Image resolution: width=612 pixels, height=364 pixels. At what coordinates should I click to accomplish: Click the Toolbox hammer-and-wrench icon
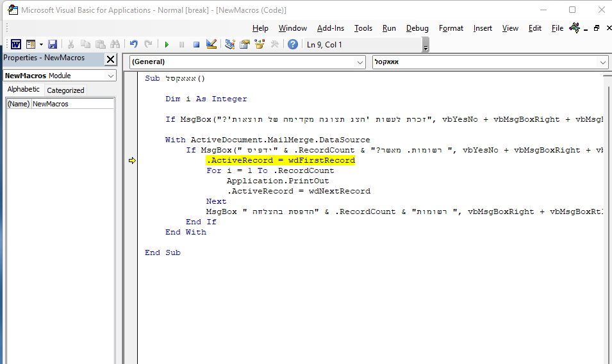[274, 44]
